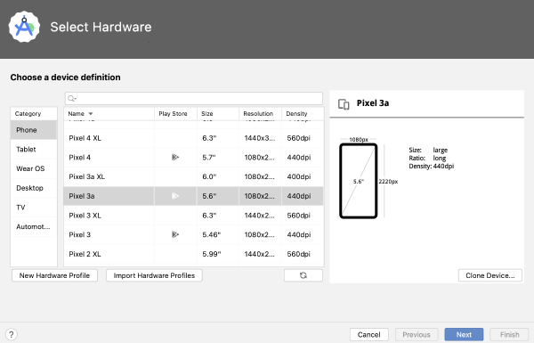Click the device icon beside Pixel 3a title
The height and width of the screenshot is (343, 534).
[x=344, y=104]
